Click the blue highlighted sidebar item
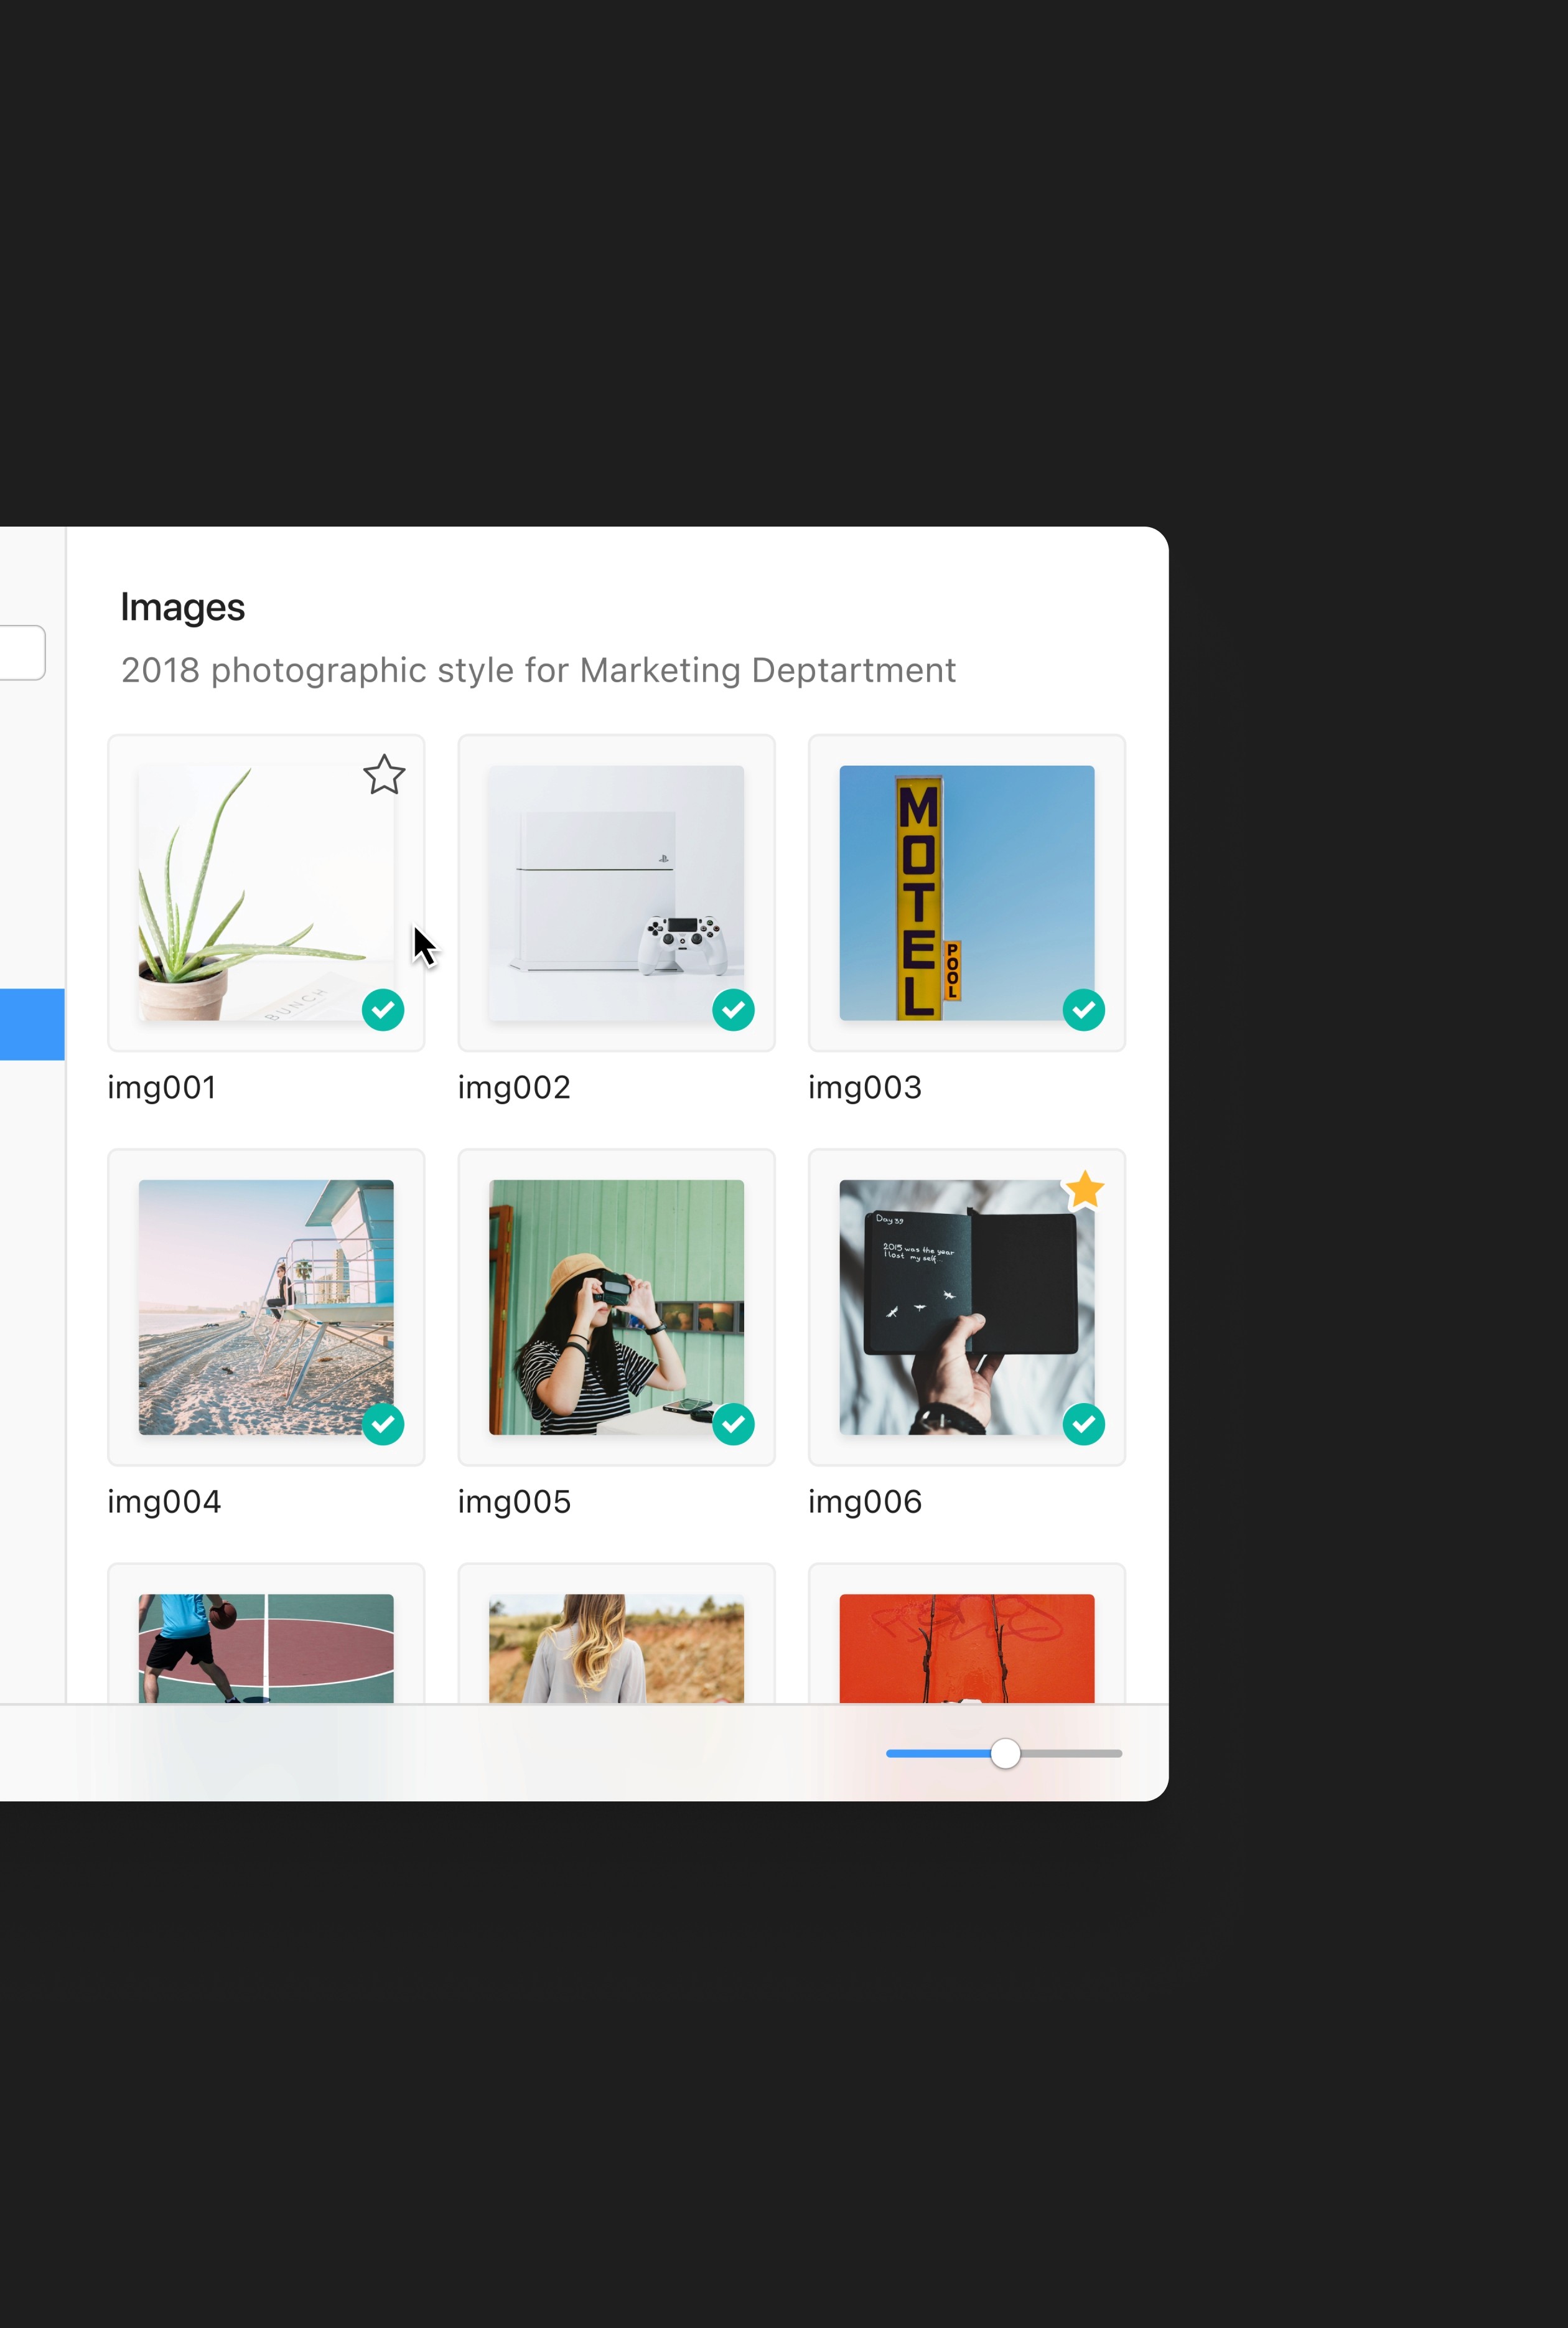 [32, 1023]
